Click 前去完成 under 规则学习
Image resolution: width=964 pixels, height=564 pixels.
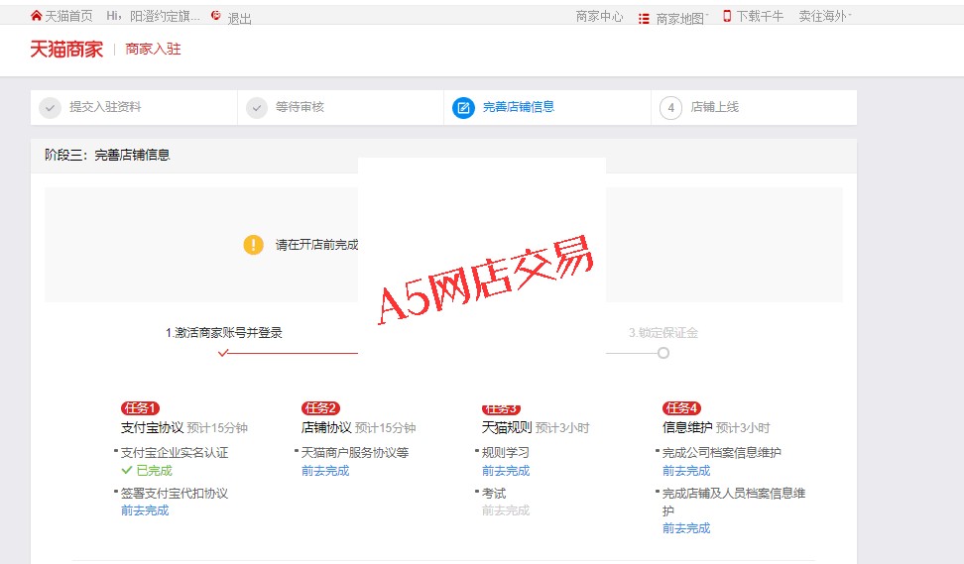[506, 471]
